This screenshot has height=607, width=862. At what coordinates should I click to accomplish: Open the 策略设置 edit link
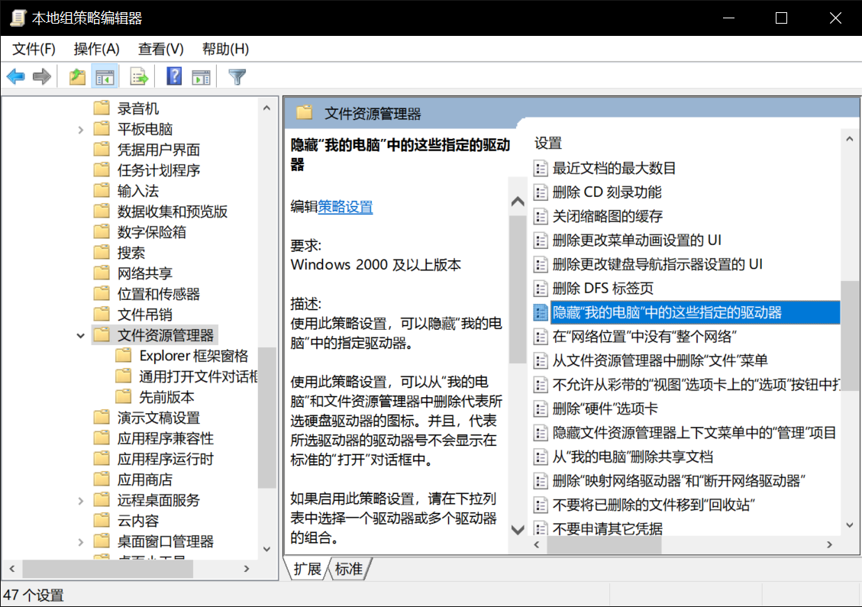tap(345, 207)
